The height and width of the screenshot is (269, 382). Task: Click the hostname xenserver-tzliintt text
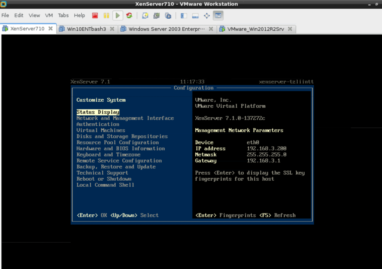(x=286, y=82)
